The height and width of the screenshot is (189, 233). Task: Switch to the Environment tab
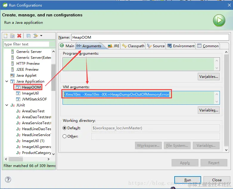pyautogui.click(x=181, y=46)
